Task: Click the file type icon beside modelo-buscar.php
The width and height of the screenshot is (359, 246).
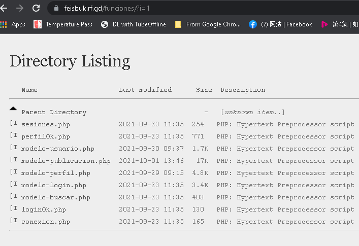Action: tap(14, 196)
